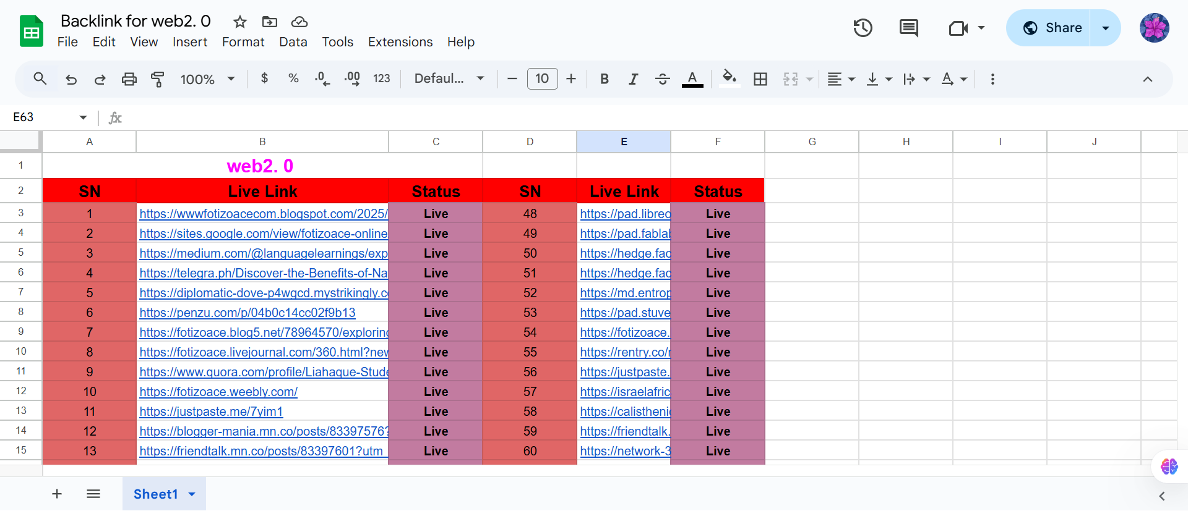Toggle strikethrough formatting

[x=662, y=79]
